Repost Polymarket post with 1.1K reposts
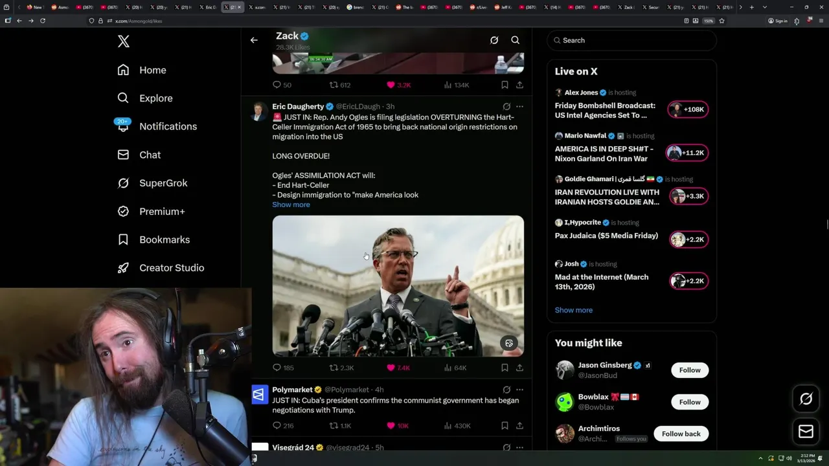This screenshot has height=466, width=829. click(x=340, y=426)
